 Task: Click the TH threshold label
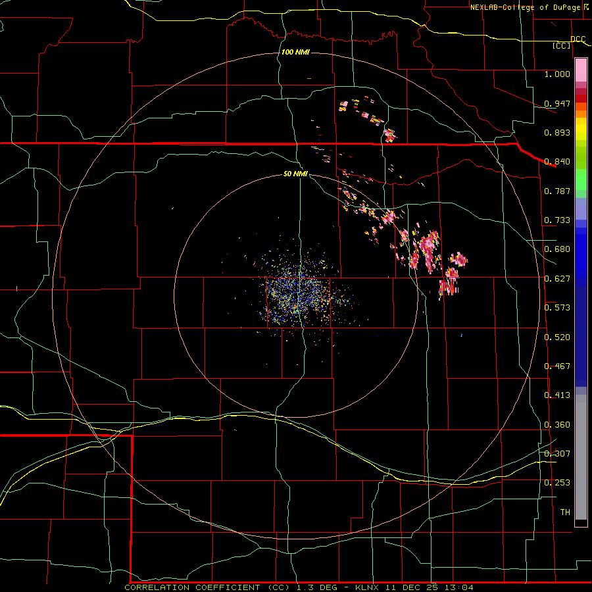[x=565, y=512]
